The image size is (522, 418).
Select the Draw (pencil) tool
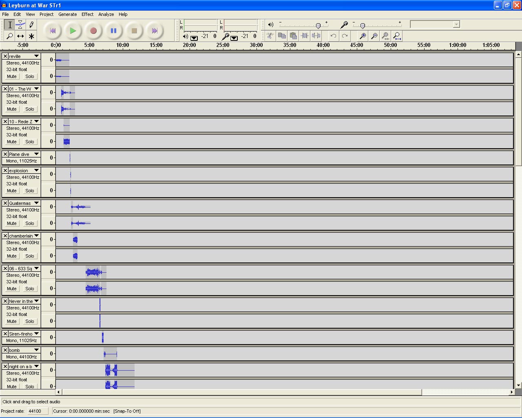pyautogui.click(x=31, y=25)
